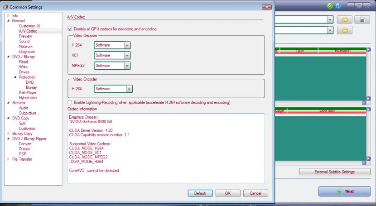Click the Default button
Viewport: 376px width, 206px height.
pos(200,193)
